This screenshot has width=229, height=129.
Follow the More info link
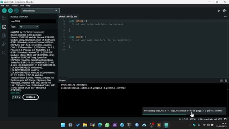coord(15,93)
